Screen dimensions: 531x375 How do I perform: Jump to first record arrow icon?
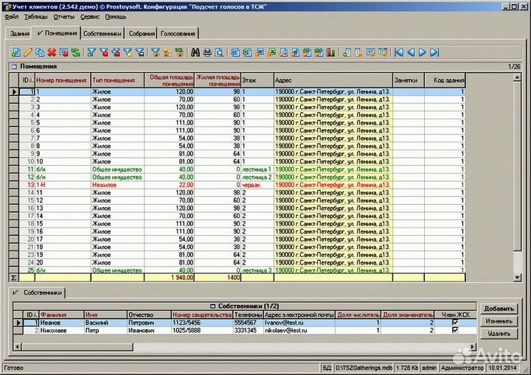pos(399,52)
